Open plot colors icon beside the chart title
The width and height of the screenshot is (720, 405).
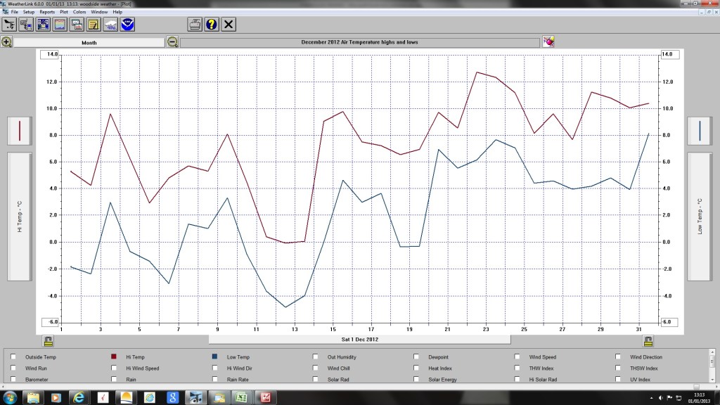tap(549, 41)
